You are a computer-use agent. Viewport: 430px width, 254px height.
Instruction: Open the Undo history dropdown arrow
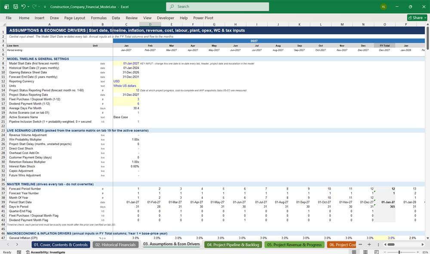(28, 7)
